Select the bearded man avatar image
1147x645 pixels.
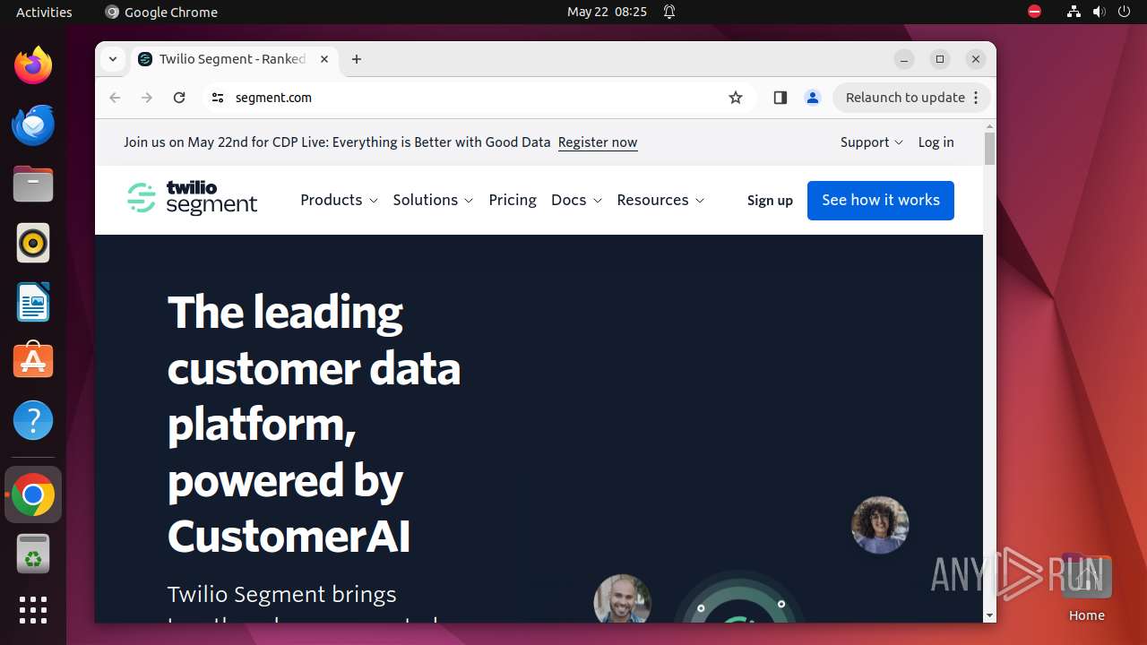[x=622, y=598]
